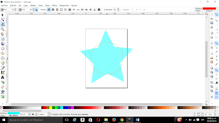Toggle current layer visibility eye

pyautogui.click(x=33, y=114)
